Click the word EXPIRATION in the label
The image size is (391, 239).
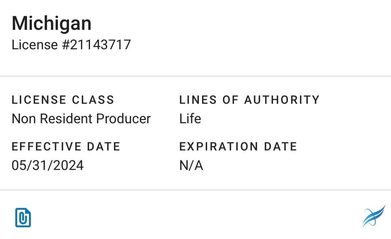click(x=219, y=147)
